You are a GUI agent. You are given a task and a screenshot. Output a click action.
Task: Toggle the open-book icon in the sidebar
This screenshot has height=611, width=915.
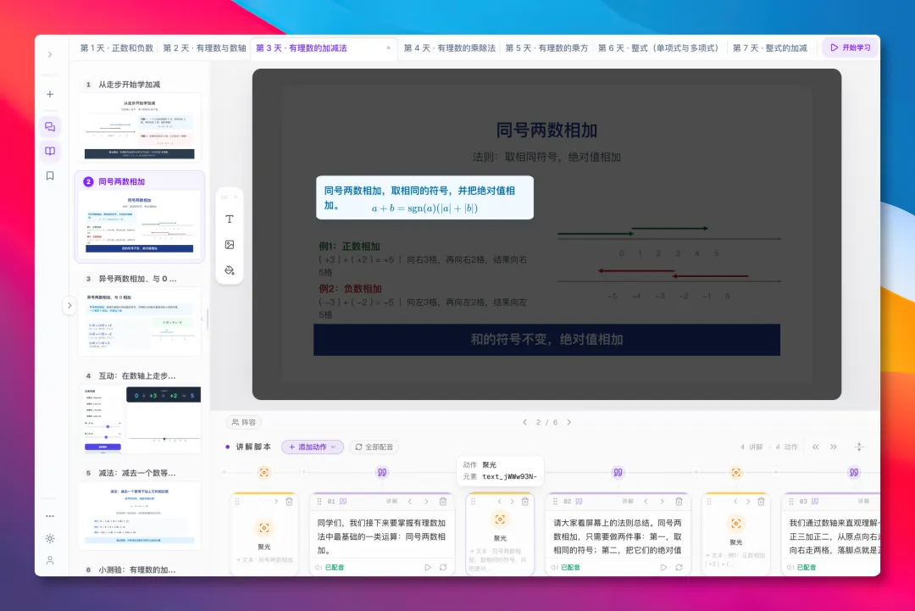coord(50,151)
